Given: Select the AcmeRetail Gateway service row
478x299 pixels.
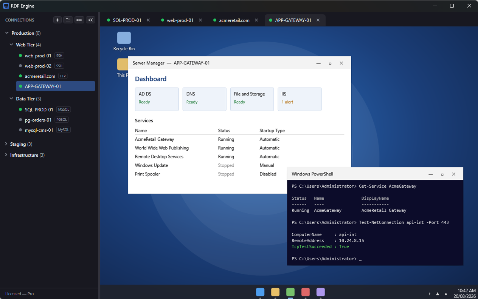Looking at the screenshot, I should pos(239,139).
